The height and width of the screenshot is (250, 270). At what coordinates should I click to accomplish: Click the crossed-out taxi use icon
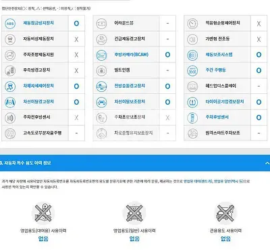(134, 213)
